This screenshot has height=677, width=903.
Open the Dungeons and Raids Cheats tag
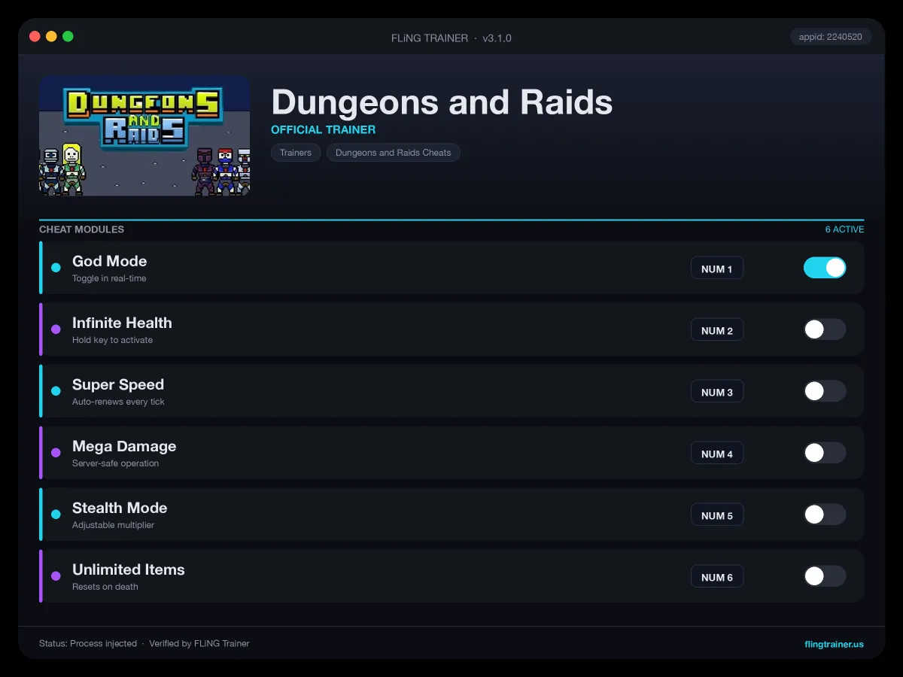coord(394,153)
